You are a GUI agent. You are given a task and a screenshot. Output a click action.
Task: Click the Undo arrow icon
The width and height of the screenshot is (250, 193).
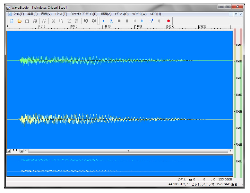86,21
